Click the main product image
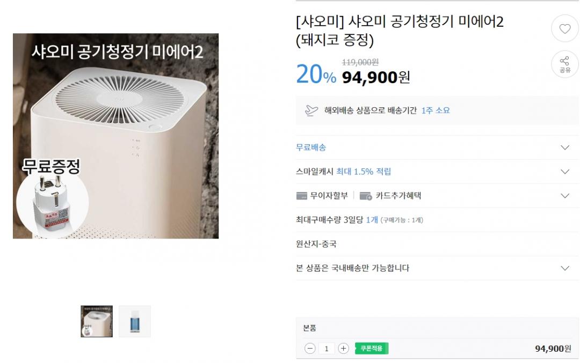 coord(115,136)
